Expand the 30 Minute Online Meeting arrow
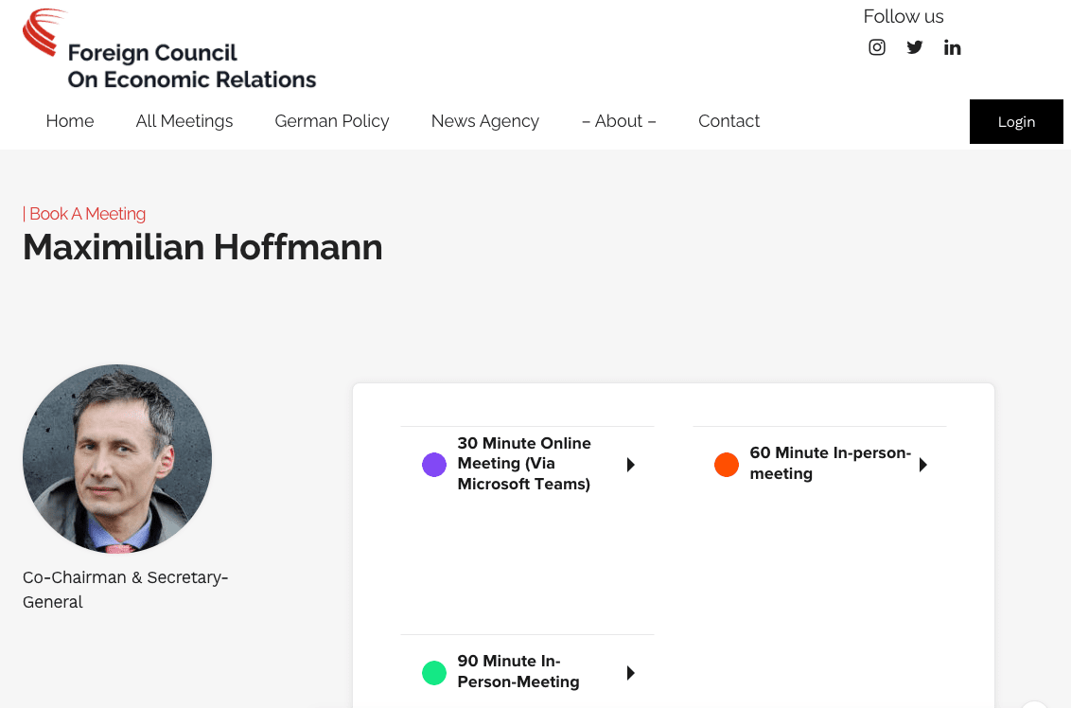This screenshot has height=708, width=1071. pos(631,465)
